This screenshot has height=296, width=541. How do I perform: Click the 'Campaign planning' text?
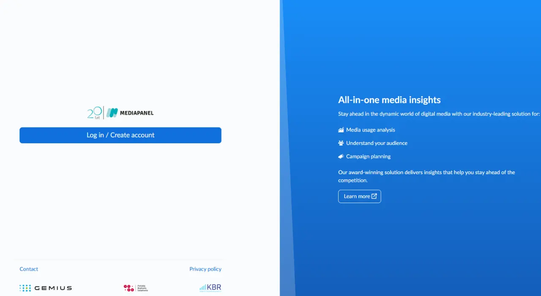click(x=369, y=156)
